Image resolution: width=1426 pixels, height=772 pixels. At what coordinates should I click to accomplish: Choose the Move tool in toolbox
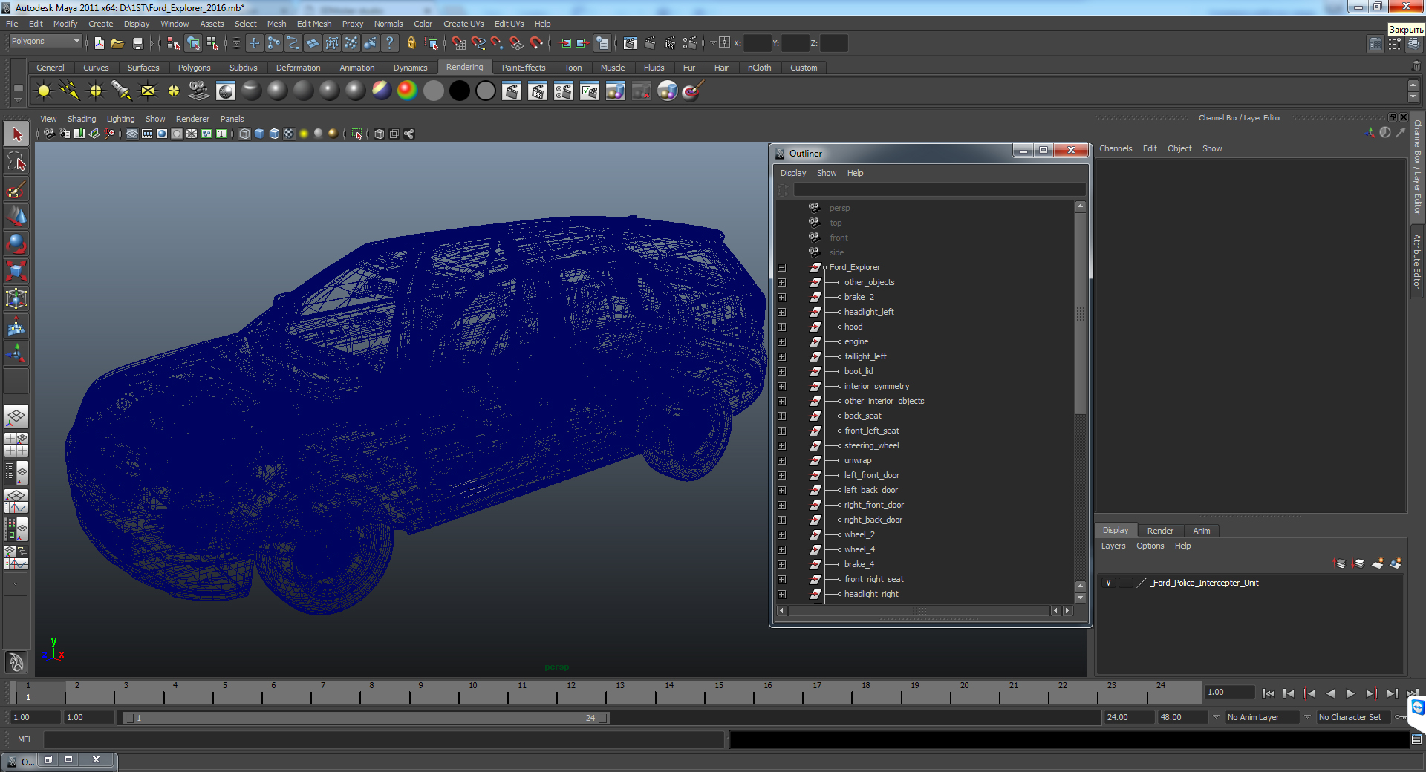[x=16, y=217]
